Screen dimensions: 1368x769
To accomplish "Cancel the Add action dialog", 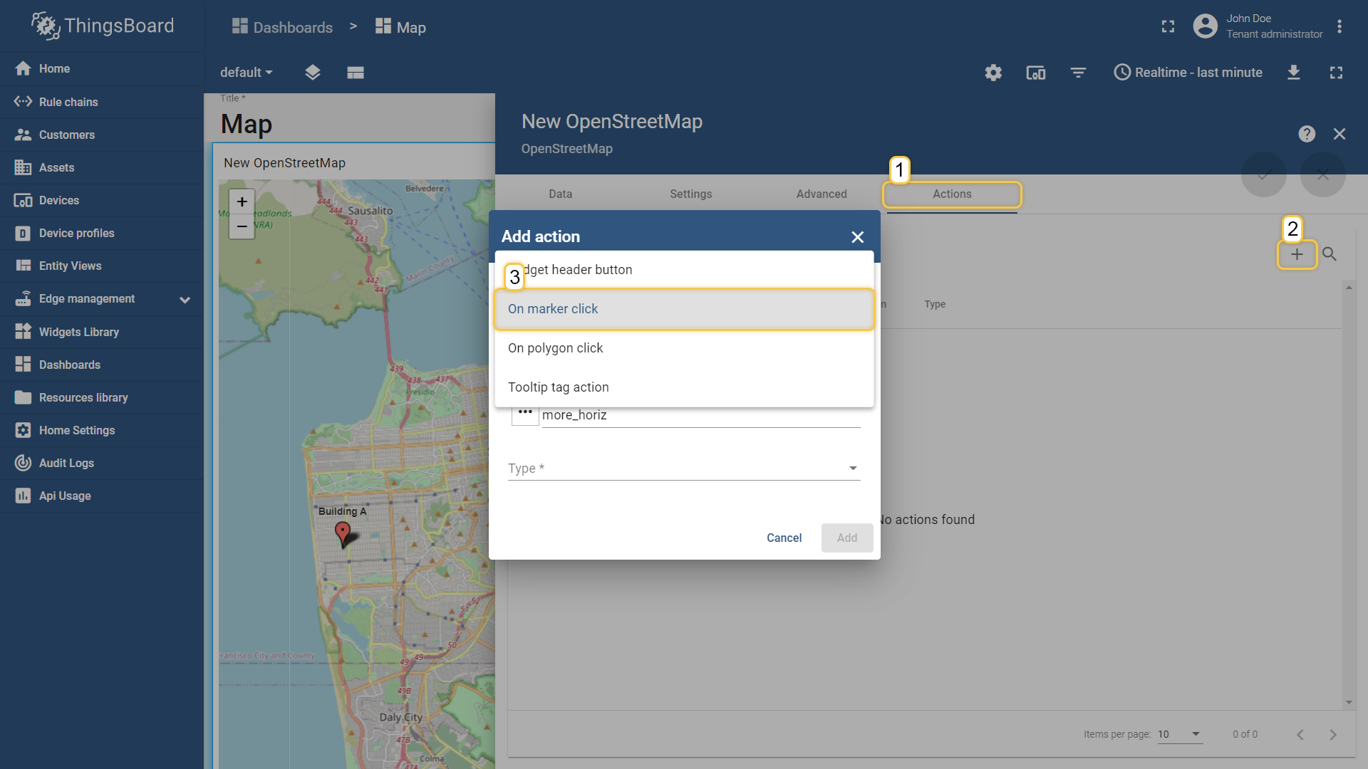I will (784, 538).
